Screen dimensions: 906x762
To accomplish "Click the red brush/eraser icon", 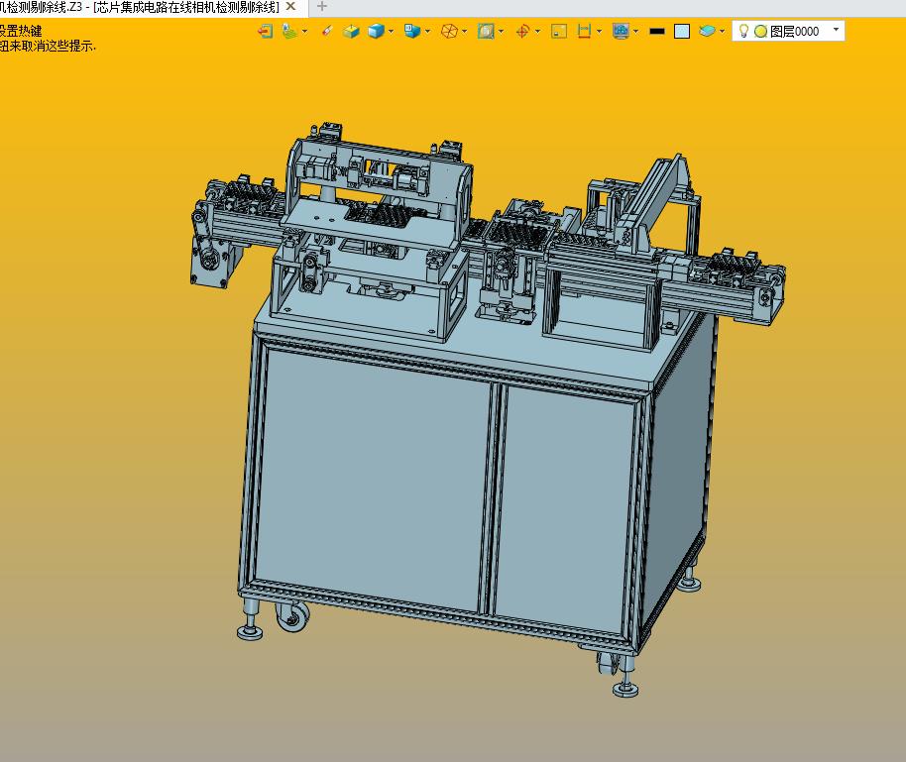I will click(327, 31).
